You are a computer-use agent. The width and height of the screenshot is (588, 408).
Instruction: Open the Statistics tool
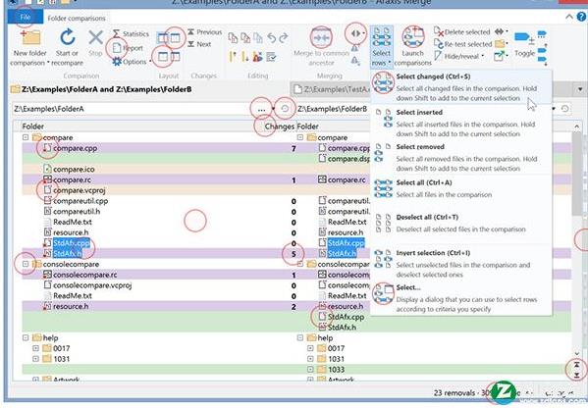pyautogui.click(x=131, y=33)
